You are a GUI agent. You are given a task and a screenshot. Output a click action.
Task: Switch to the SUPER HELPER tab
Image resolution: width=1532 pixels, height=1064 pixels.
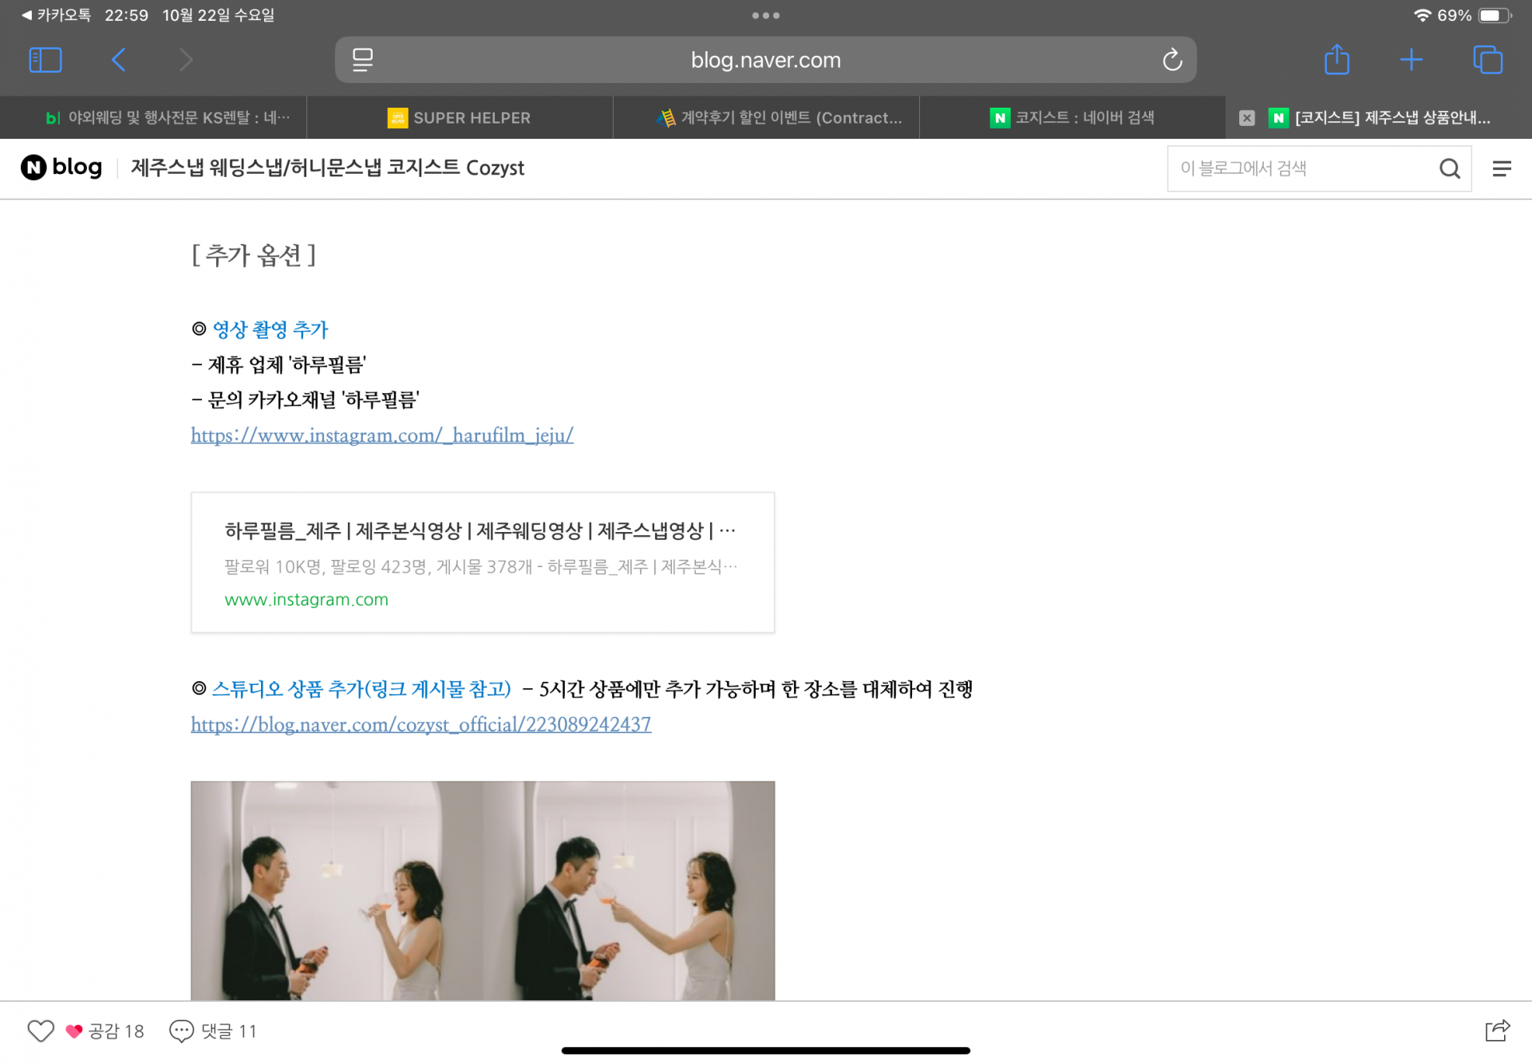(x=460, y=118)
